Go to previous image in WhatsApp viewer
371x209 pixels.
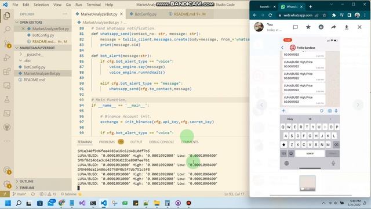point(261,105)
